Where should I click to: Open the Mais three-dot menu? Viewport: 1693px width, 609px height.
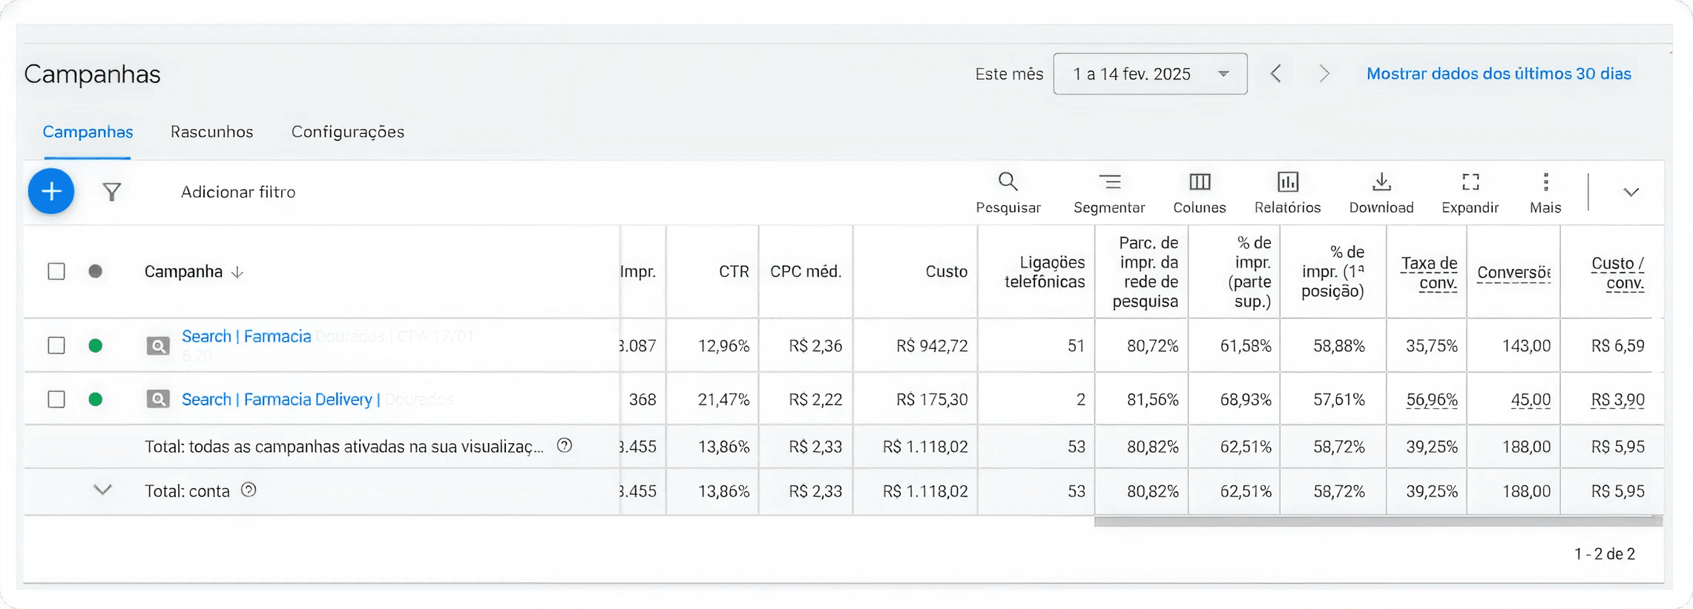coord(1545,192)
